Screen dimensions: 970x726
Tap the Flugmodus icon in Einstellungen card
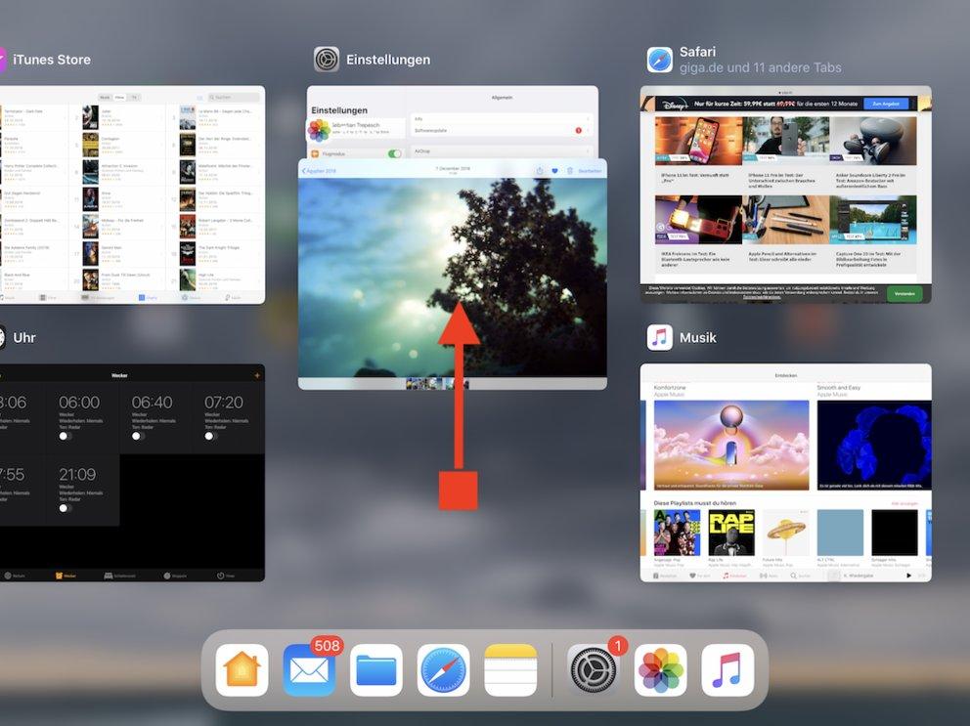315,153
